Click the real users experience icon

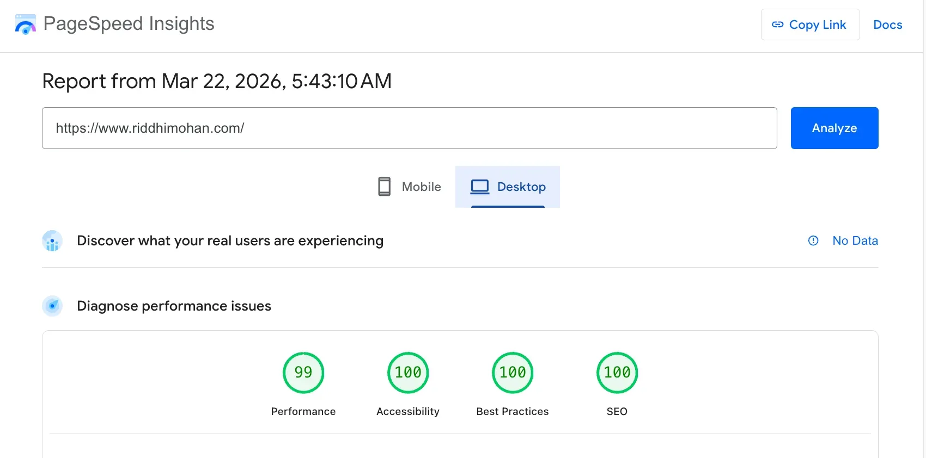52,241
